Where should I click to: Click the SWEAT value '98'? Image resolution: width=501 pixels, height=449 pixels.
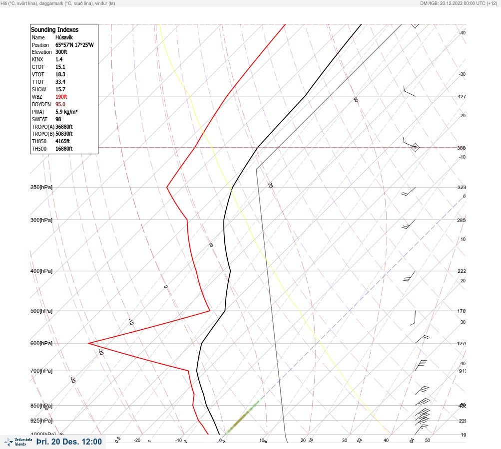[58, 119]
